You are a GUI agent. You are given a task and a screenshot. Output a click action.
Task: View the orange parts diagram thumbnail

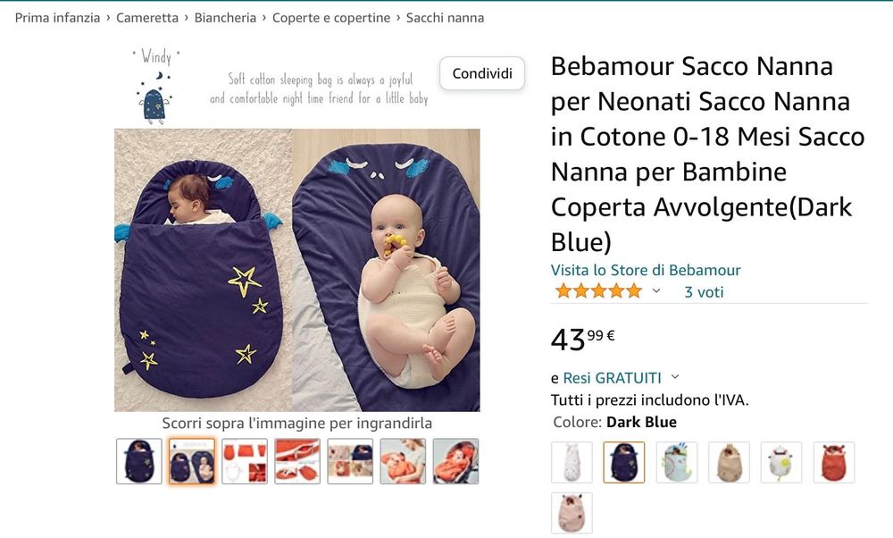(x=245, y=461)
